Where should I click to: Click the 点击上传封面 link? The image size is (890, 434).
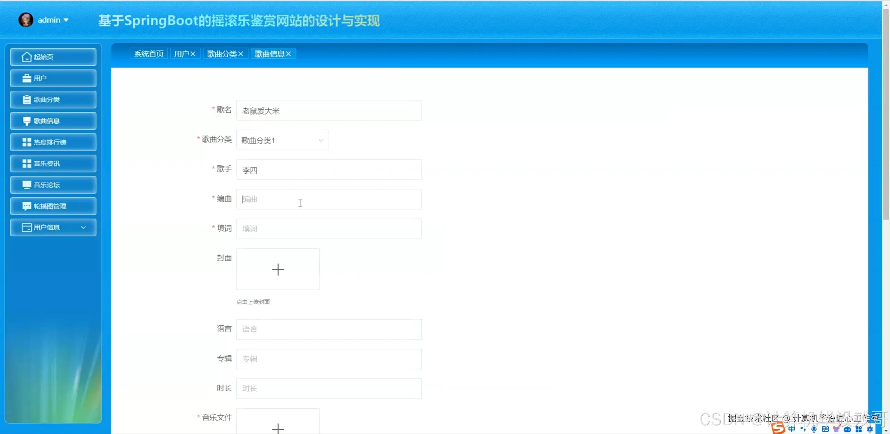[x=253, y=302]
